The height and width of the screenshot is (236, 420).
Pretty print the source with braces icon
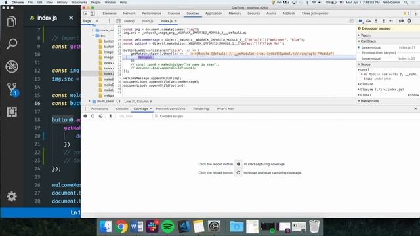118,102
